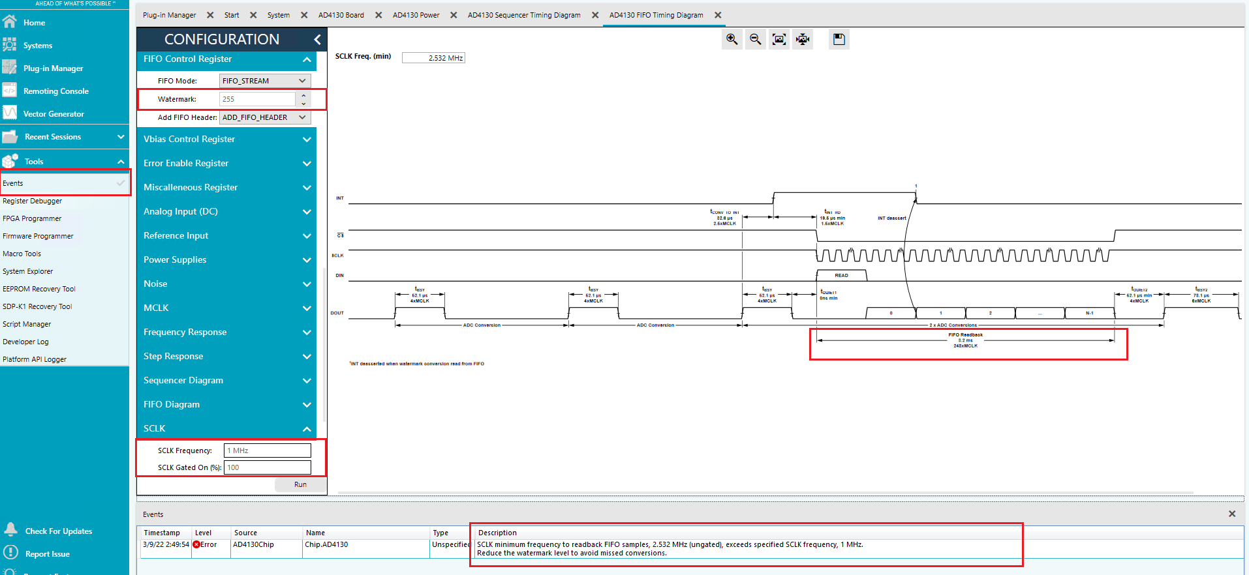This screenshot has width=1249, height=575.
Task: Close the AD4130 FIFO Timing Diagram tab
Action: pyautogui.click(x=718, y=15)
